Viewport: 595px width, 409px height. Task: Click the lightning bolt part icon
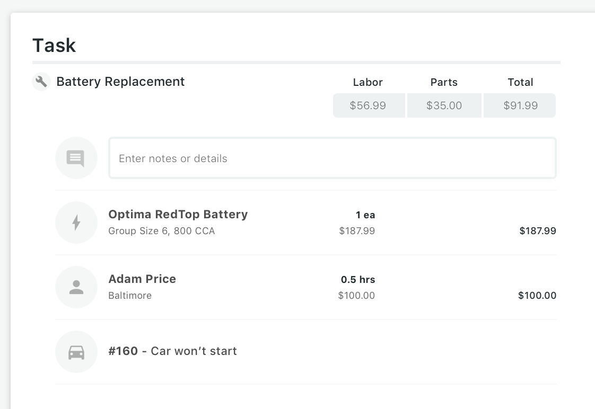[76, 223]
